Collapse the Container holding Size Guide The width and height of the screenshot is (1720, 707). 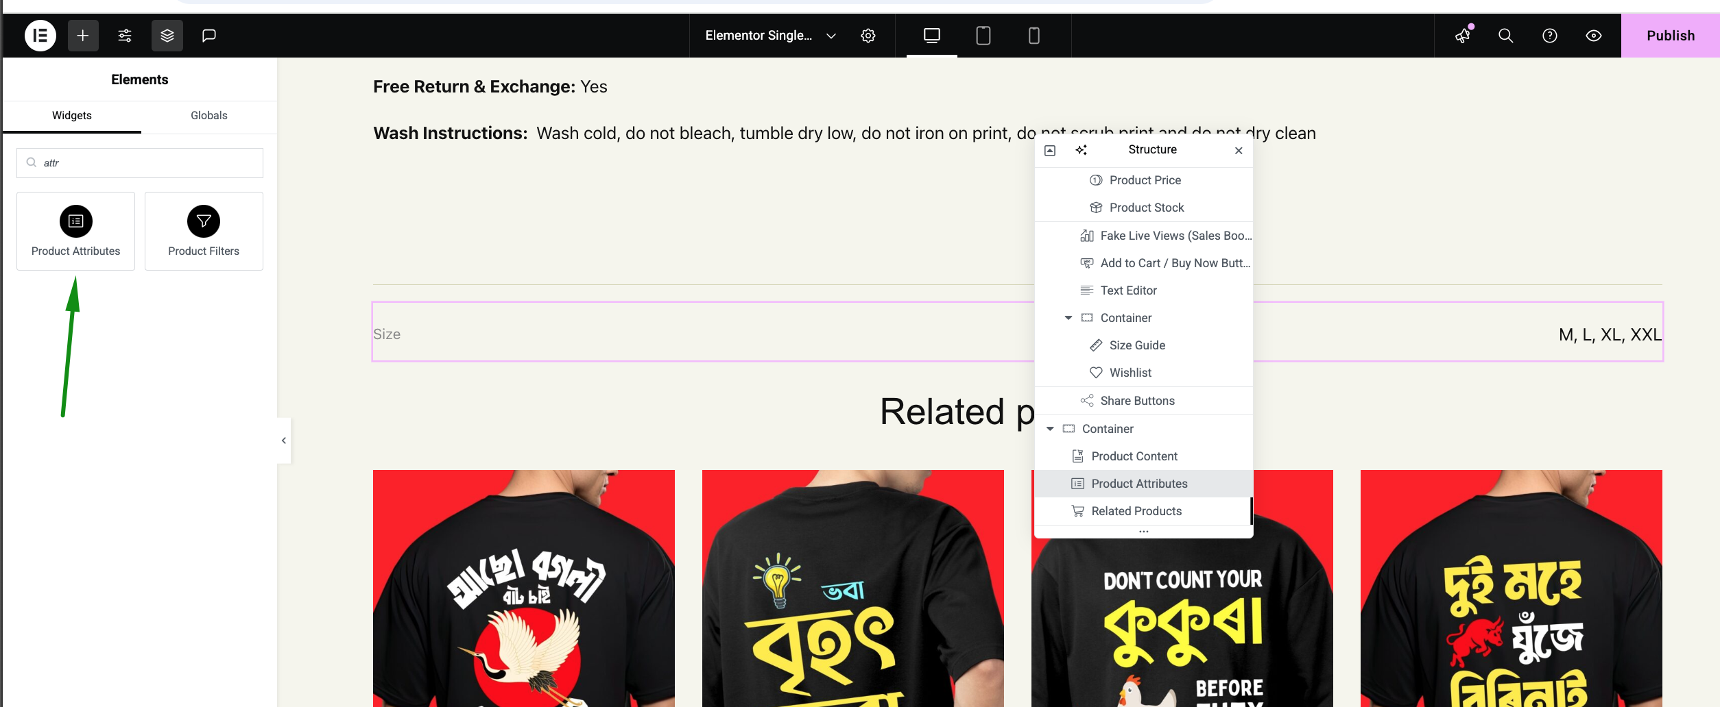[1068, 318]
